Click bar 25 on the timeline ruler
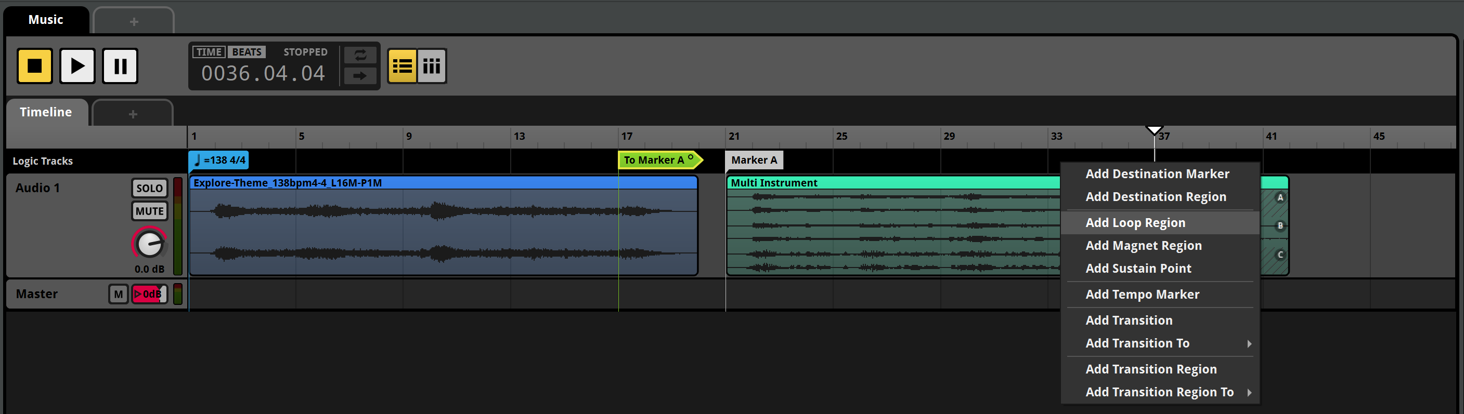The width and height of the screenshot is (1464, 414). pos(841,136)
